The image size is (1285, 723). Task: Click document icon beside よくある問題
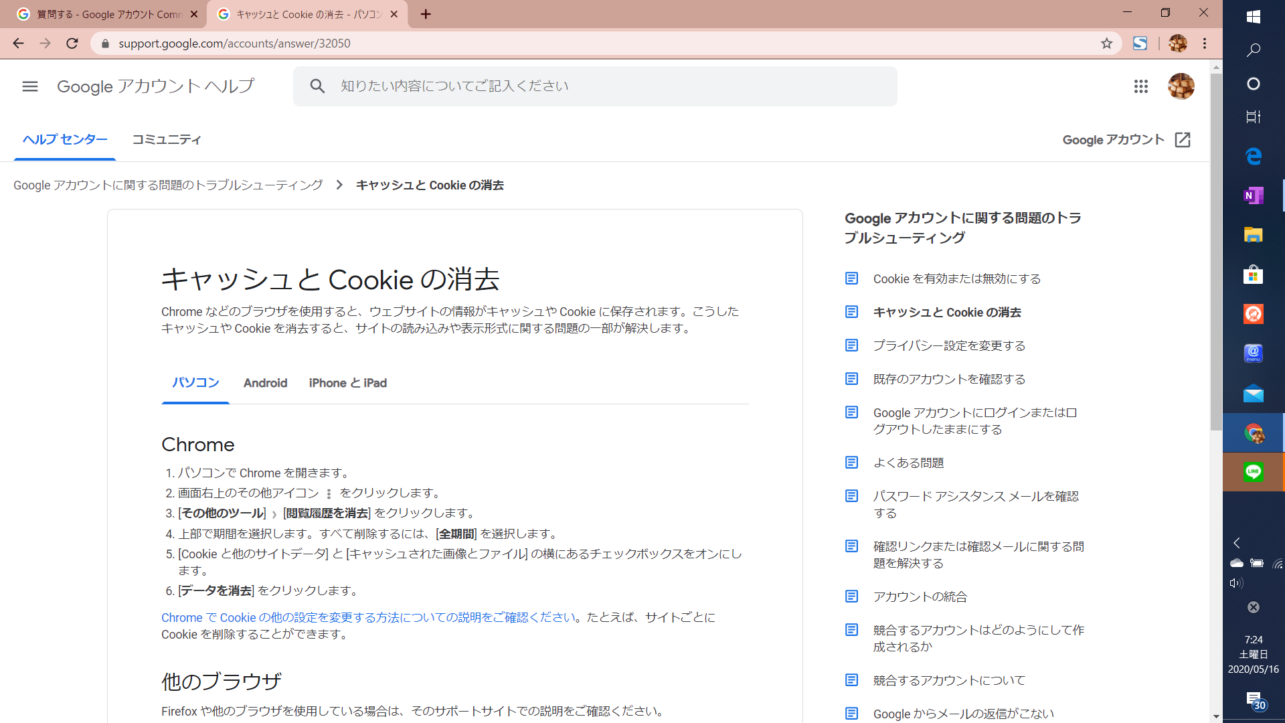(851, 463)
